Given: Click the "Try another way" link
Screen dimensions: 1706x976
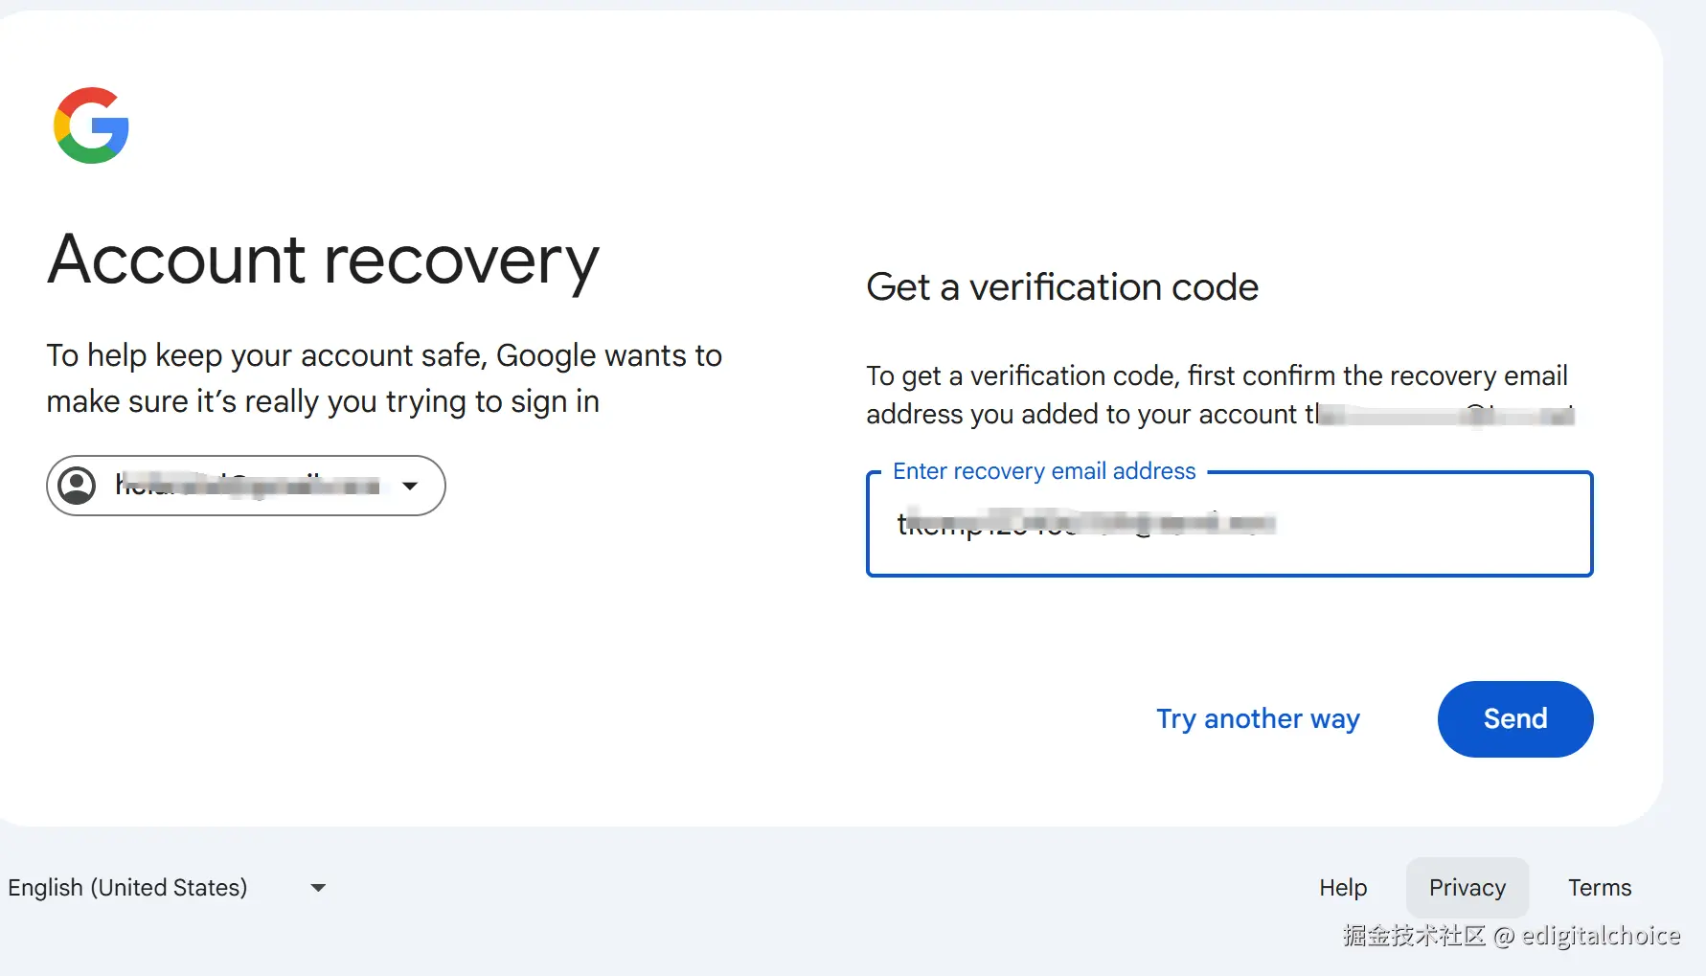Looking at the screenshot, I should click(x=1258, y=718).
